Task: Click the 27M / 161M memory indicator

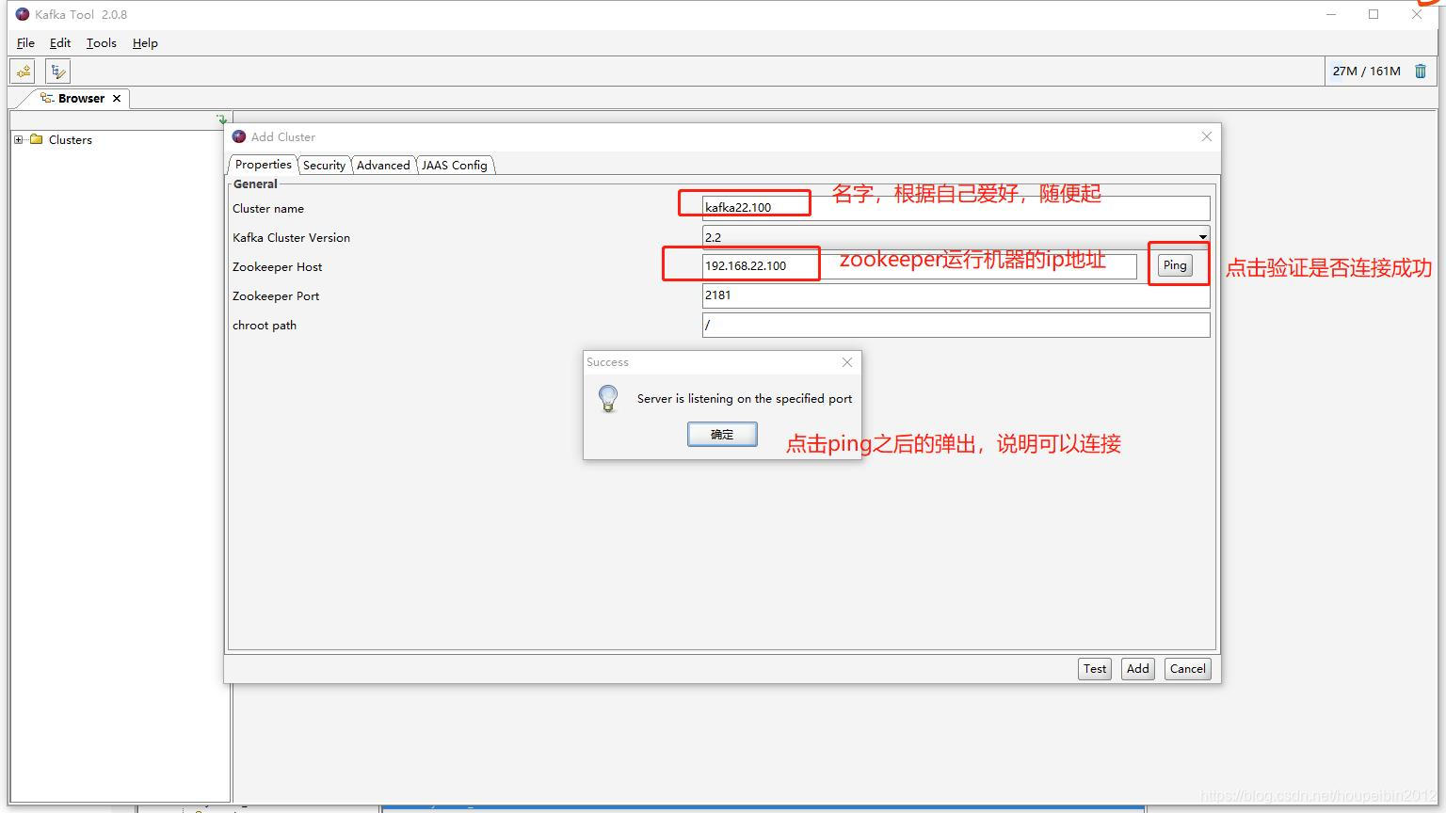Action: (x=1366, y=71)
